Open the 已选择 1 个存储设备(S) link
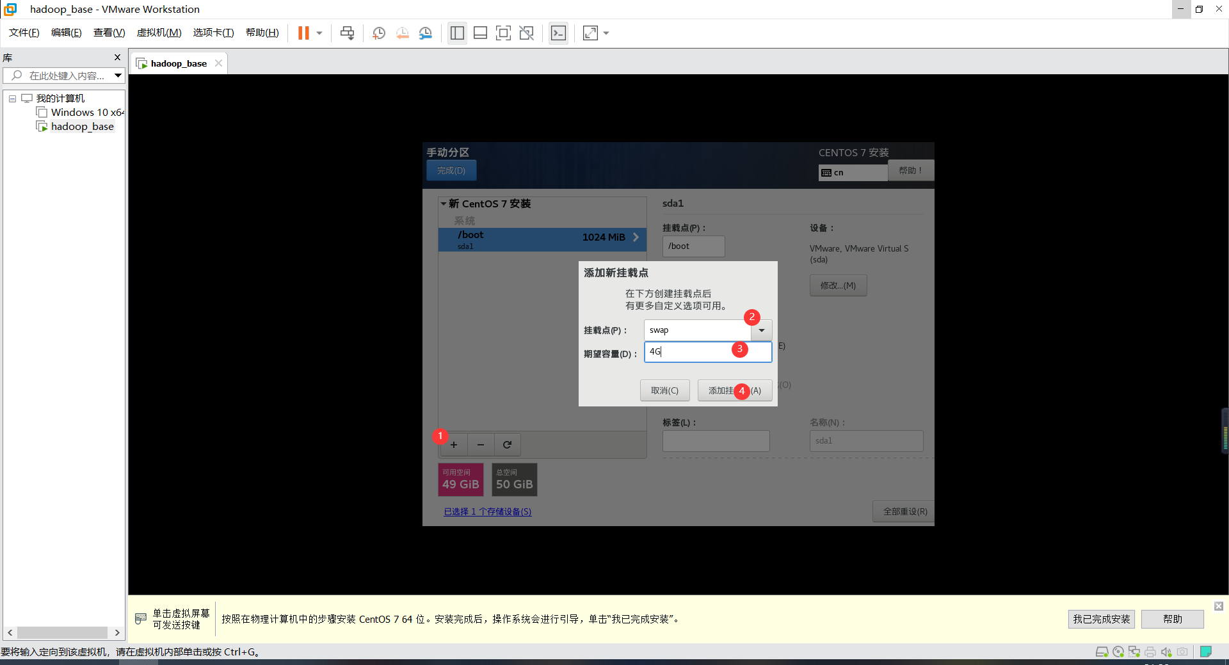This screenshot has height=665, width=1229. coord(488,512)
